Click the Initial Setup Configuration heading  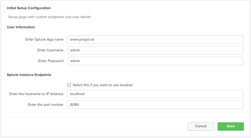(x=29, y=8)
